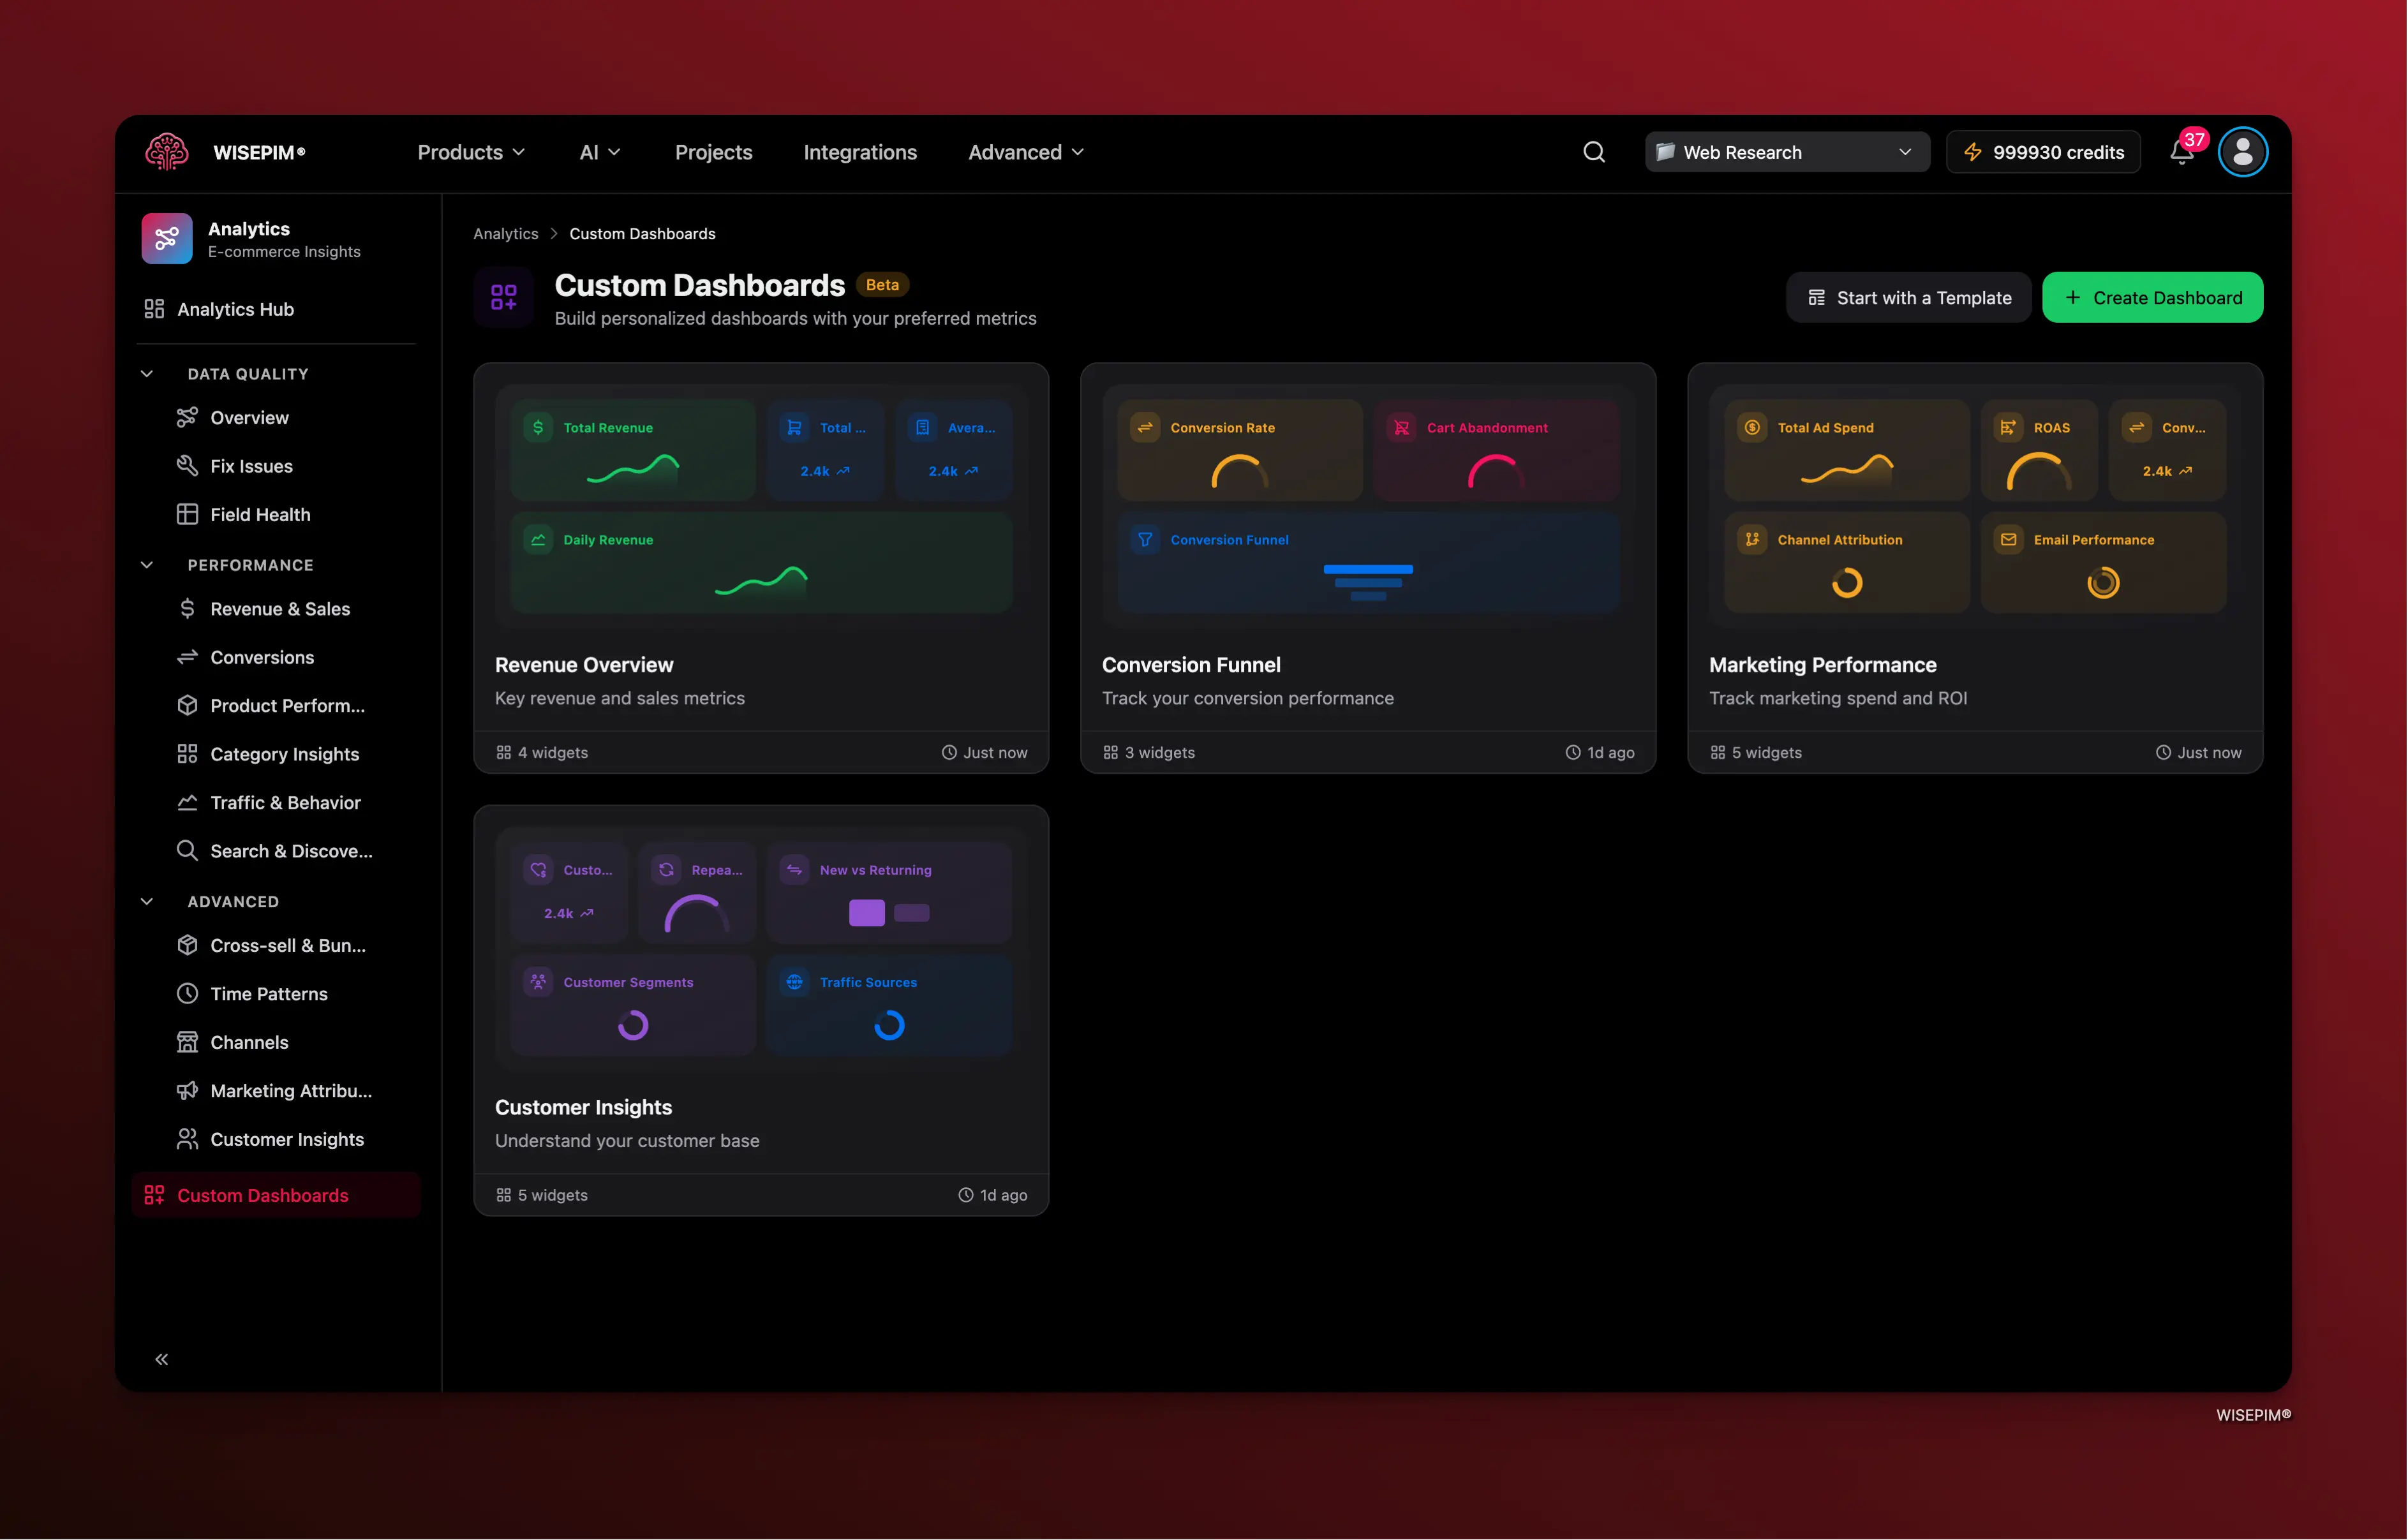Open the Integrations menu item
The image size is (2408, 1540).
(860, 152)
